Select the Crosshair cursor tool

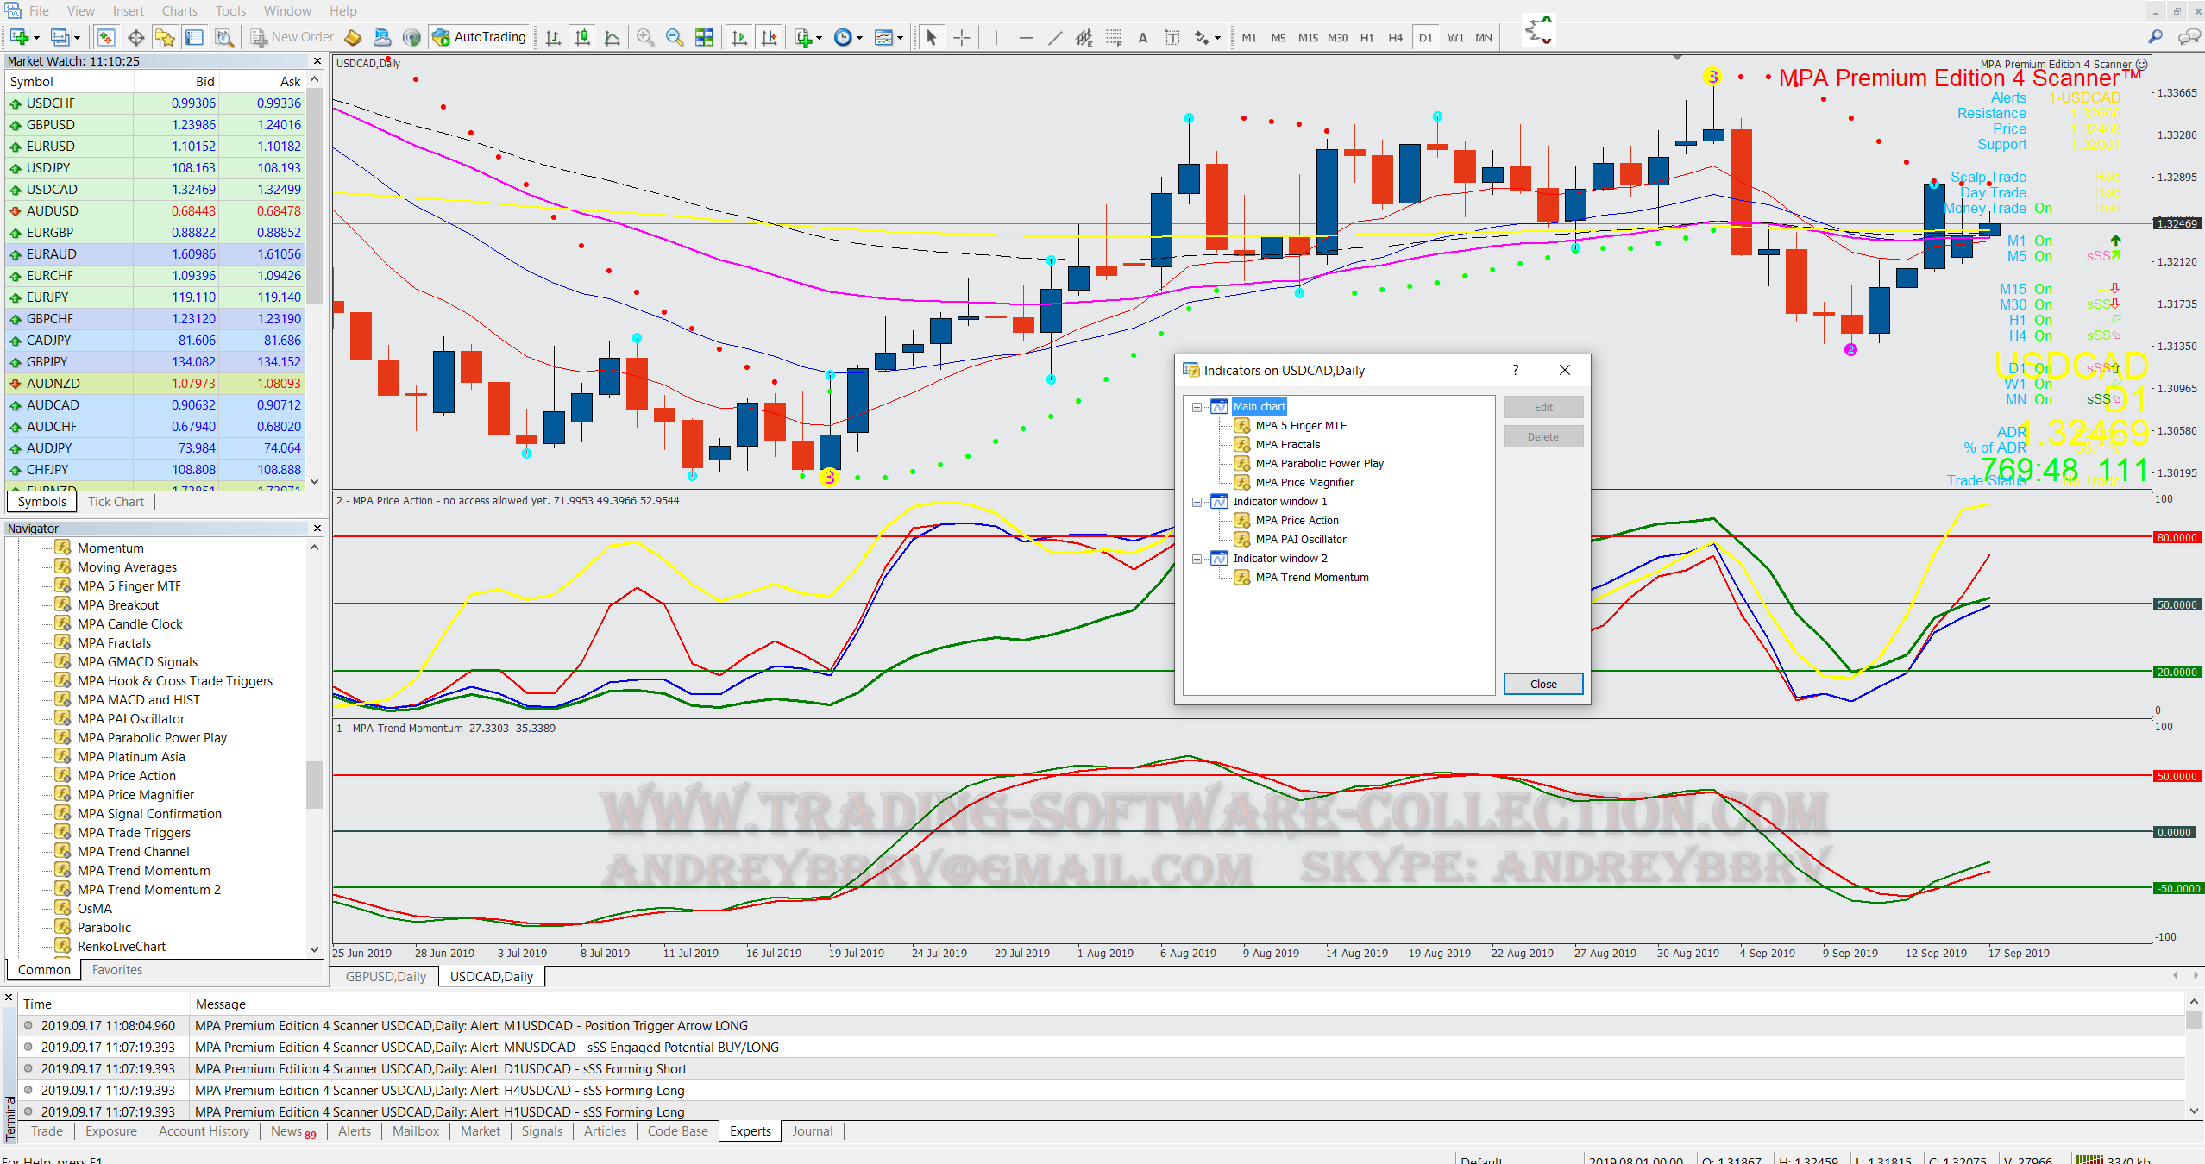pos(961,37)
